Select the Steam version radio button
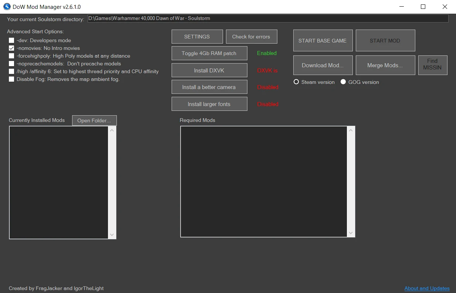The width and height of the screenshot is (456, 293). pyautogui.click(x=296, y=82)
